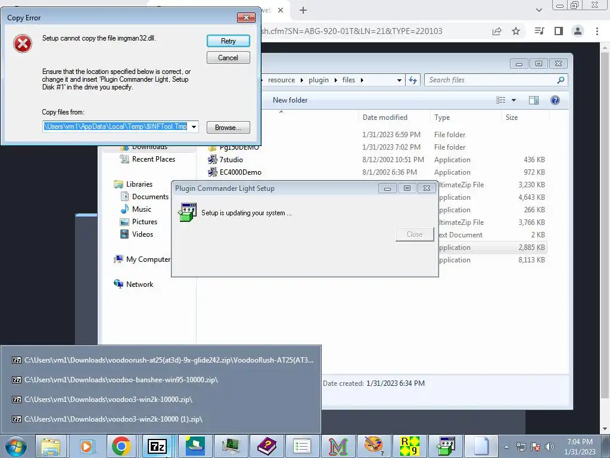The image size is (610, 458).
Task: Click New folder in the Explorer toolbar
Action: coord(290,100)
